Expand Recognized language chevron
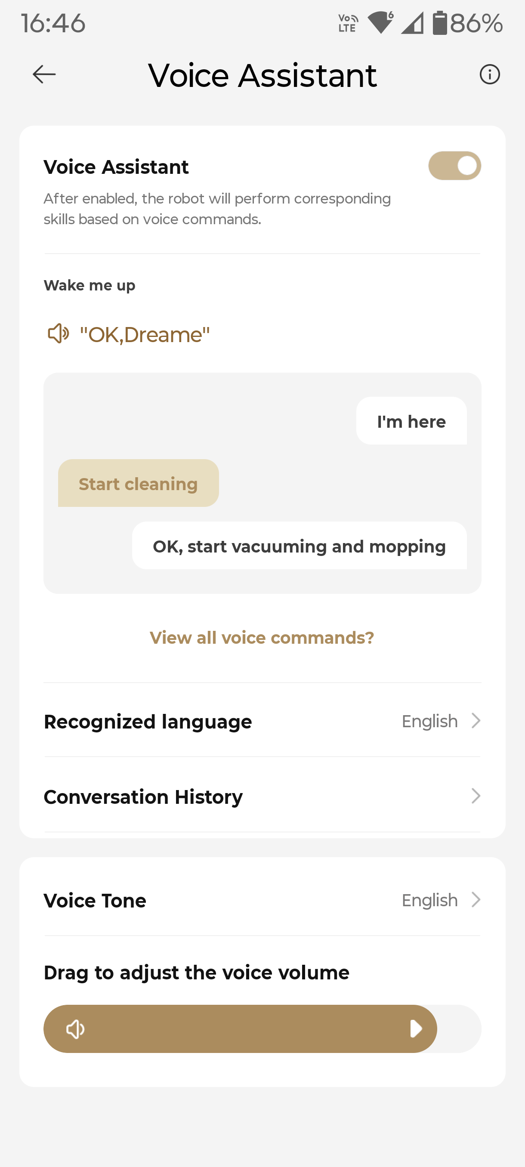Image resolution: width=525 pixels, height=1167 pixels. [x=475, y=721]
